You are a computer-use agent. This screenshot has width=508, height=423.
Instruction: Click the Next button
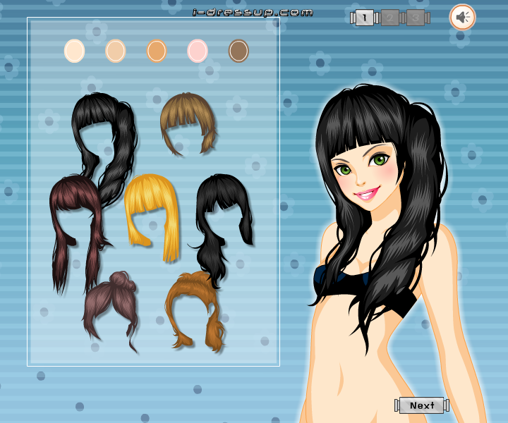pos(421,405)
